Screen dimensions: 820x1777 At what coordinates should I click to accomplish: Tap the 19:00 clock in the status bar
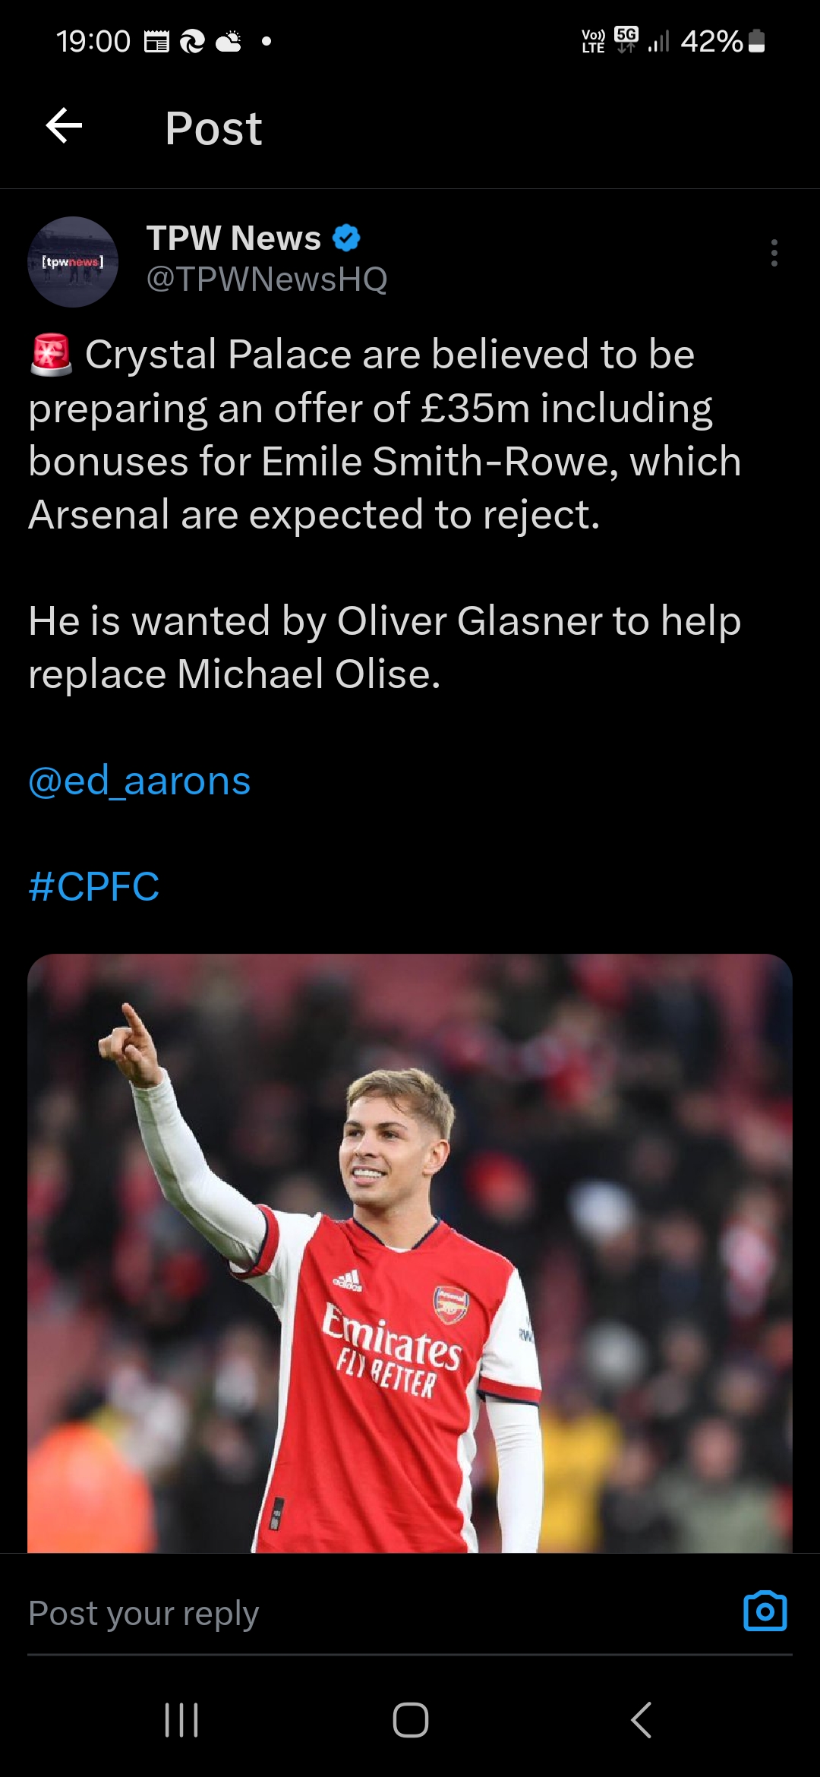[x=93, y=41]
